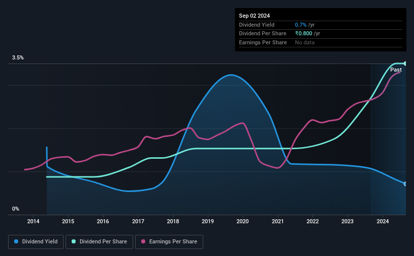Click the 2021 x-axis label

coord(278,221)
